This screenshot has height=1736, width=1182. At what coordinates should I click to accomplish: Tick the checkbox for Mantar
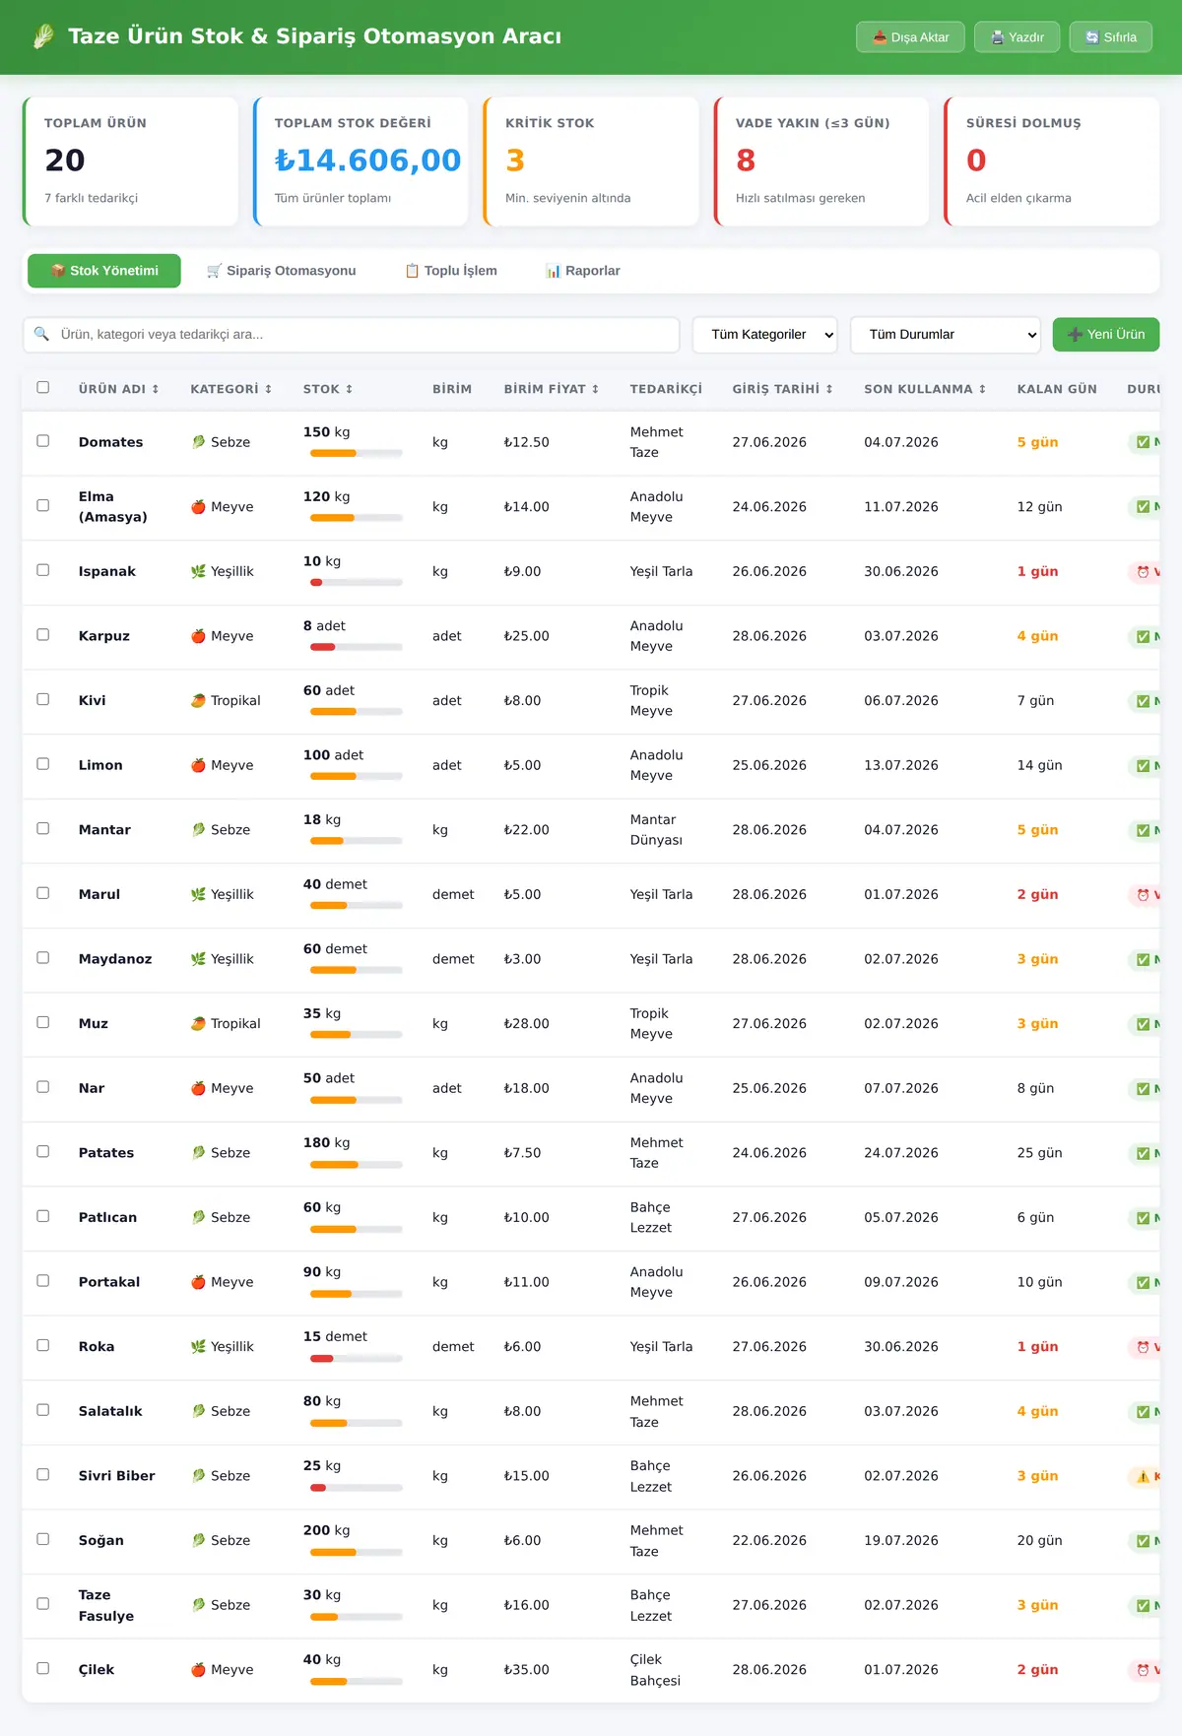[43, 829]
